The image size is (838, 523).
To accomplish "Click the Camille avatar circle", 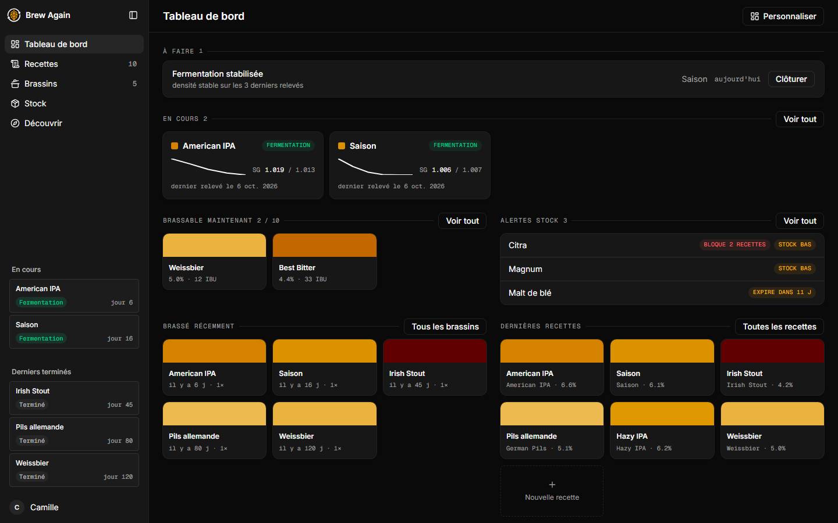I will (17, 507).
